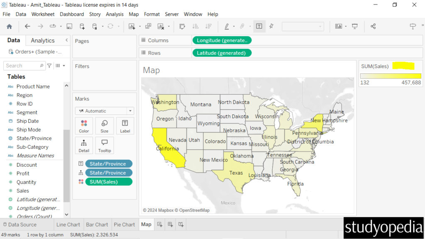The width and height of the screenshot is (425, 239).
Task: Open the Map menu
Action: [134, 14]
